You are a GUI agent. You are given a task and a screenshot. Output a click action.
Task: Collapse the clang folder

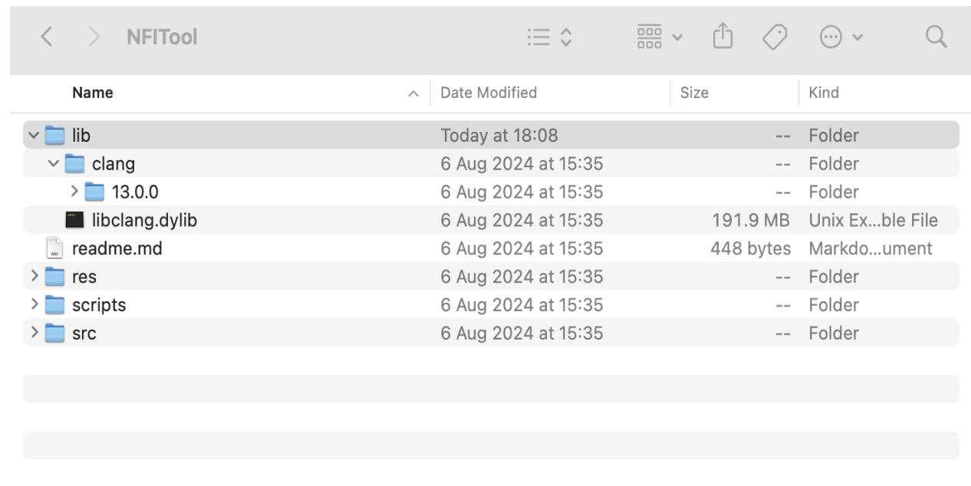tap(53, 164)
